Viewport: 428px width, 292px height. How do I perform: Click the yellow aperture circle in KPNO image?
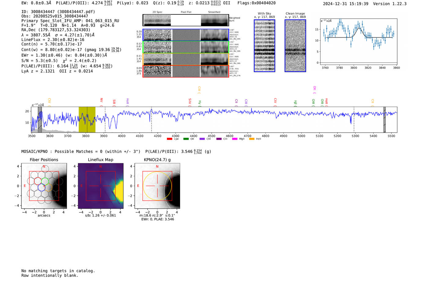[x=157, y=186]
